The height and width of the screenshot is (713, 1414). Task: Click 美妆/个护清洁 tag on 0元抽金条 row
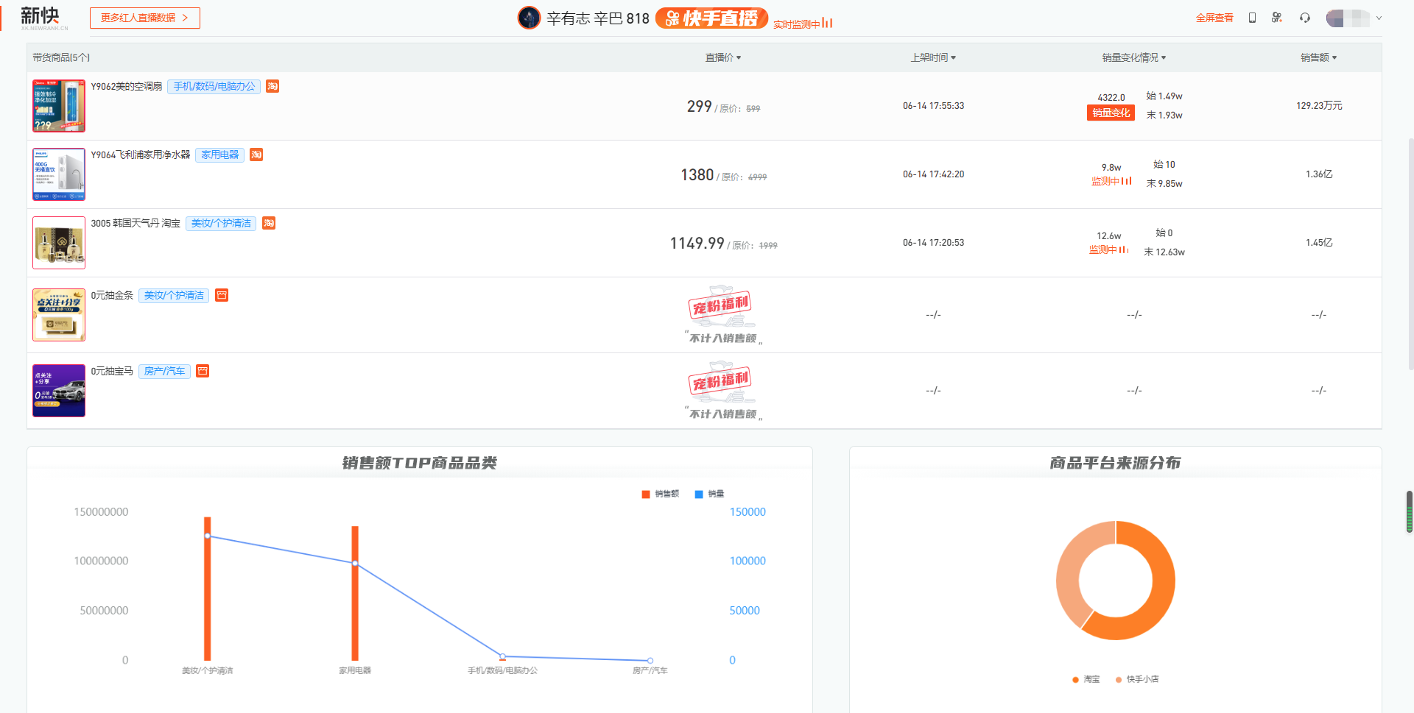(x=174, y=296)
